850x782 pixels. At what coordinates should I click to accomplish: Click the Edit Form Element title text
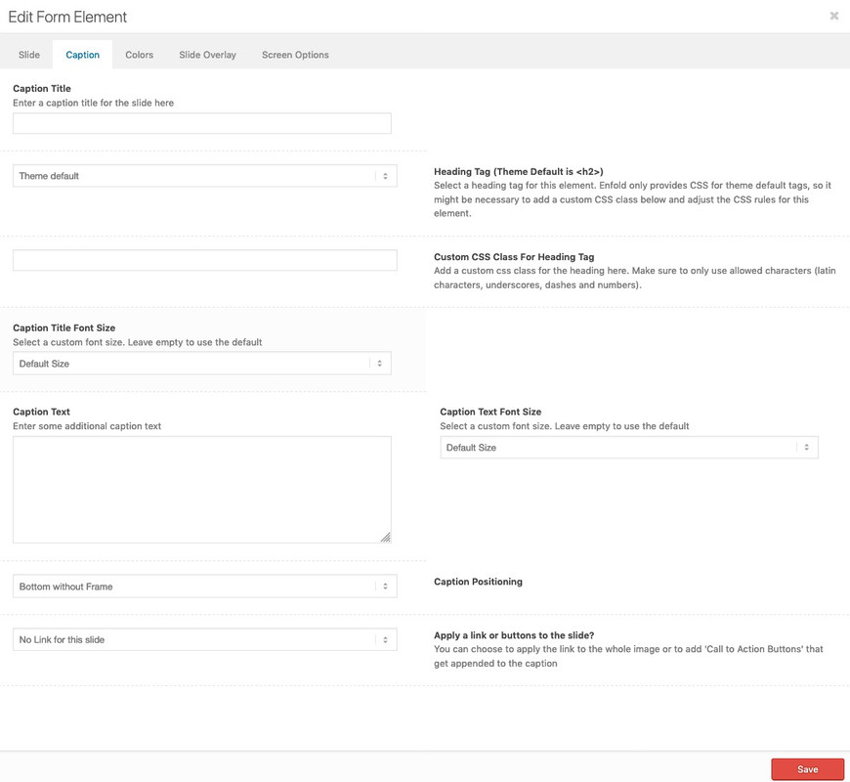click(x=67, y=17)
